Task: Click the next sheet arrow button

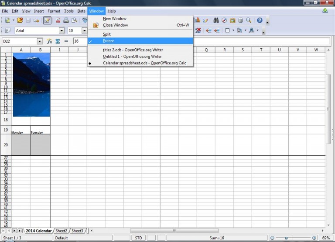Action: pyautogui.click(x=14, y=231)
